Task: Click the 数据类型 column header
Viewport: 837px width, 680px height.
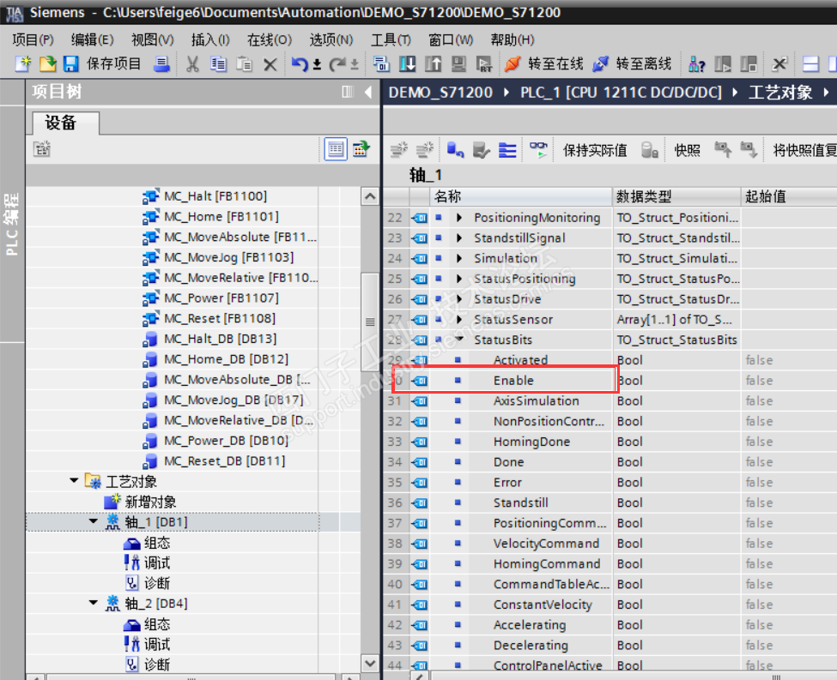Action: tap(676, 196)
